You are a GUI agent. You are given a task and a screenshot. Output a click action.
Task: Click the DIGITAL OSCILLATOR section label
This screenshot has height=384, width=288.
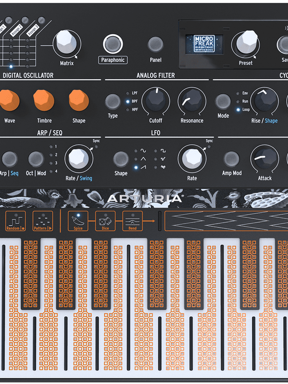click(28, 75)
